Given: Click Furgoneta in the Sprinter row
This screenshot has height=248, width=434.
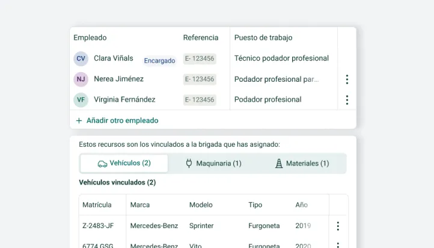Looking at the screenshot, I should click(x=264, y=226).
